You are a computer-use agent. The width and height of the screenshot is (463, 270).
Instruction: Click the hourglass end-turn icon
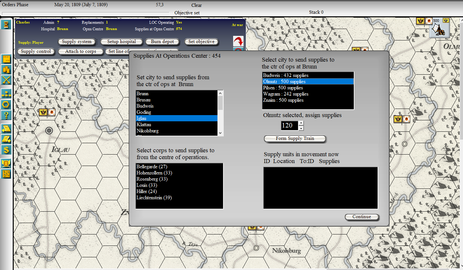pyautogui.click(x=6, y=24)
